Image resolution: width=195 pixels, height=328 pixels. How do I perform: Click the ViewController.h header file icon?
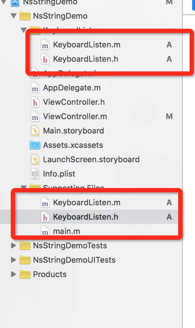click(x=35, y=102)
